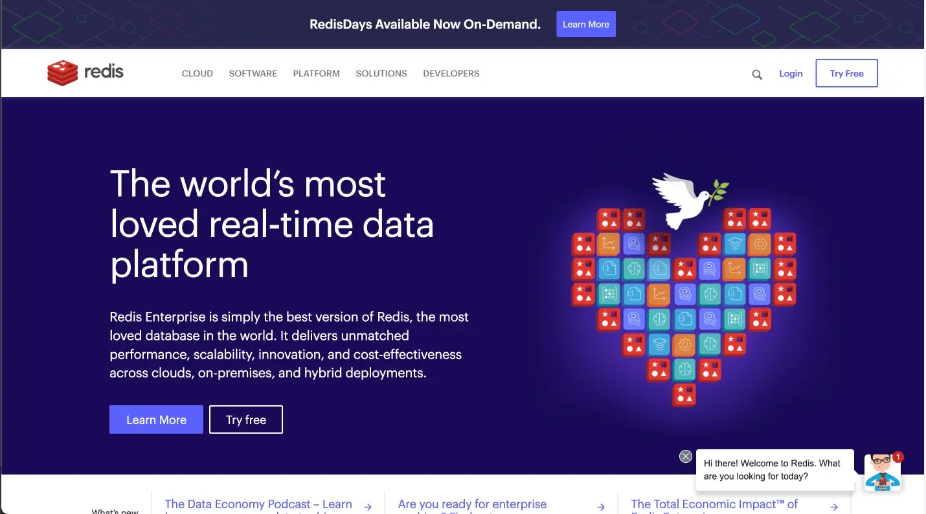
Task: Open the Cloud navigation menu
Action: tap(198, 74)
